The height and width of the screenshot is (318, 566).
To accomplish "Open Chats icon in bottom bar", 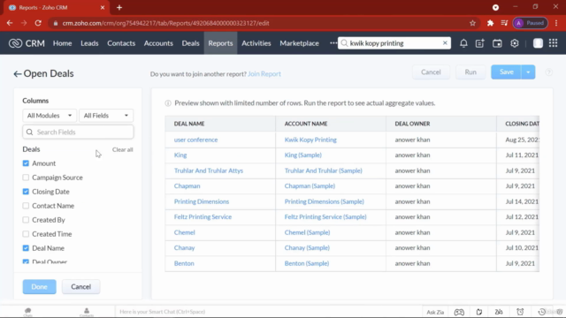I will [x=27, y=312].
